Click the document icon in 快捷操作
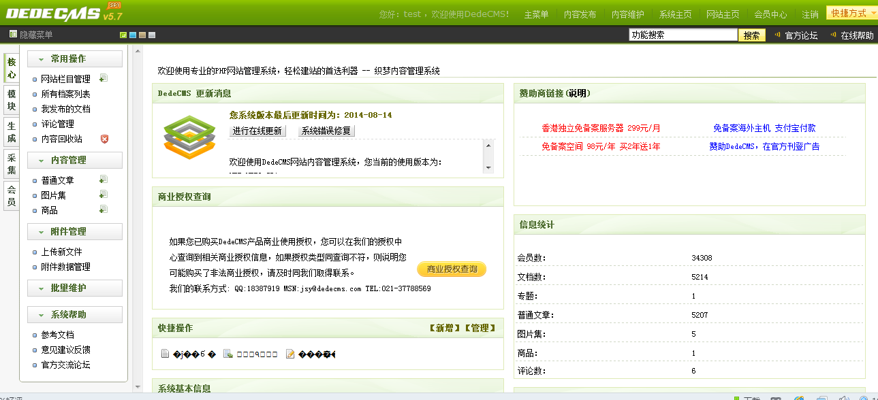 click(165, 354)
